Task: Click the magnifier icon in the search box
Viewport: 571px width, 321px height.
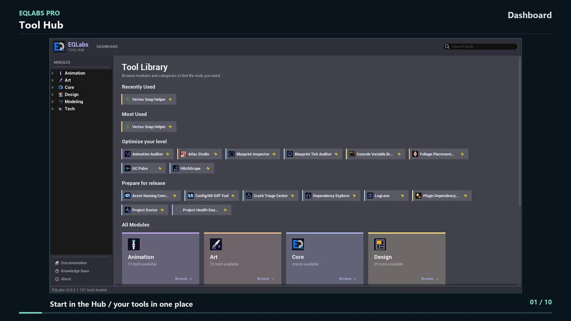Action: (x=447, y=47)
